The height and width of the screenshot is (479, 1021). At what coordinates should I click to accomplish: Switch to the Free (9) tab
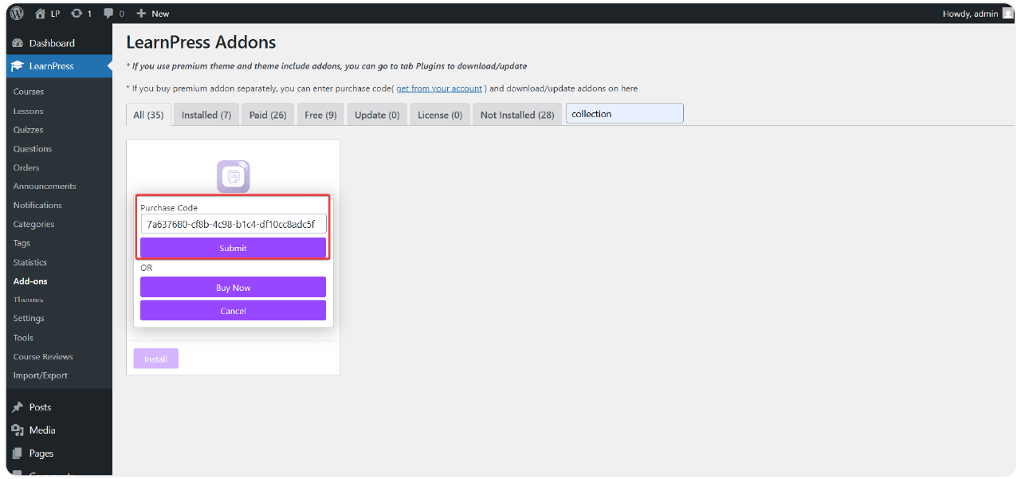click(320, 115)
